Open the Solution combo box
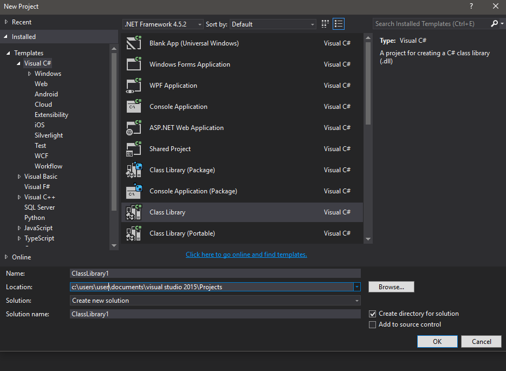 click(x=215, y=301)
